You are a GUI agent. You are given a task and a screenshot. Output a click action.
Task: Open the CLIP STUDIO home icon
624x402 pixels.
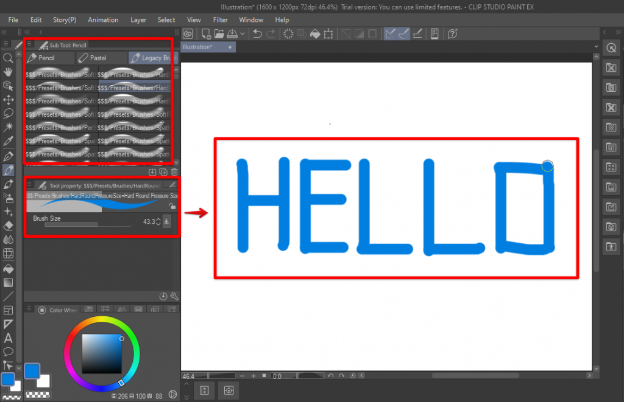click(186, 34)
